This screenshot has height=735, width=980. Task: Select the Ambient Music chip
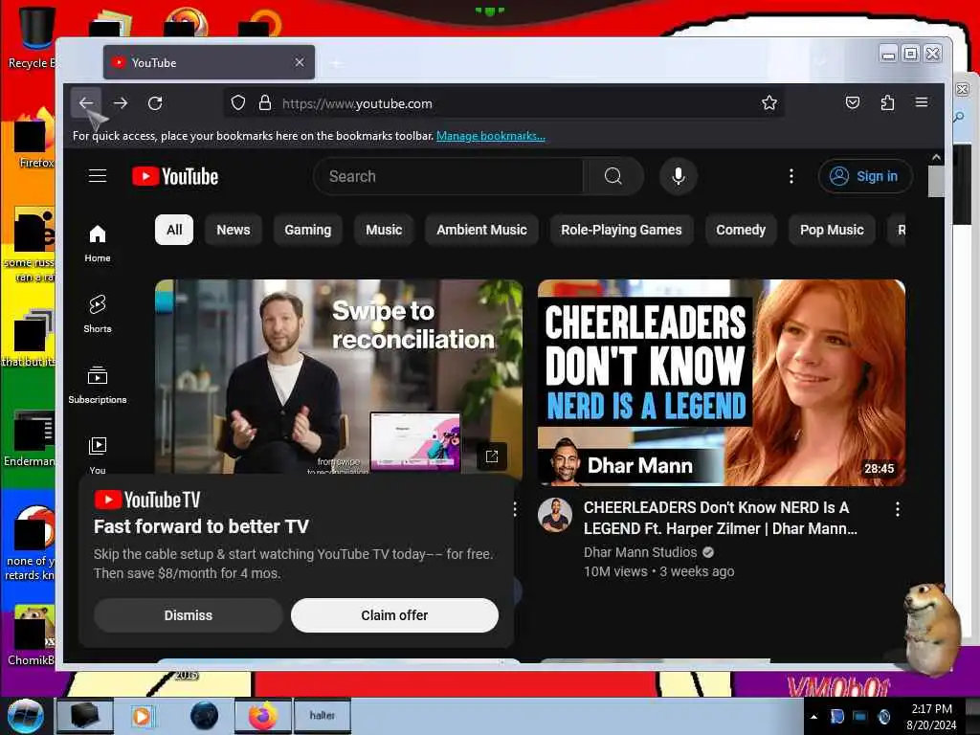pyautogui.click(x=481, y=230)
